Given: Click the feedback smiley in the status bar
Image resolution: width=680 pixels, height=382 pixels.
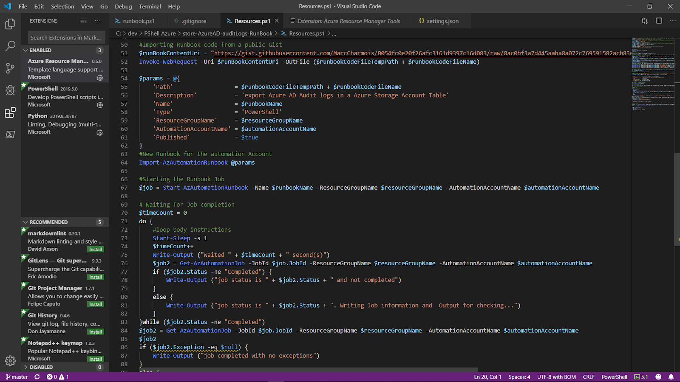Looking at the screenshot, I should click(658, 376).
